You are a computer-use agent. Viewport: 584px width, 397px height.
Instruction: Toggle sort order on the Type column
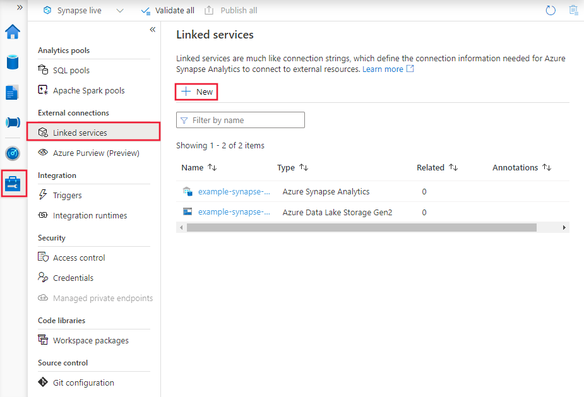point(304,167)
